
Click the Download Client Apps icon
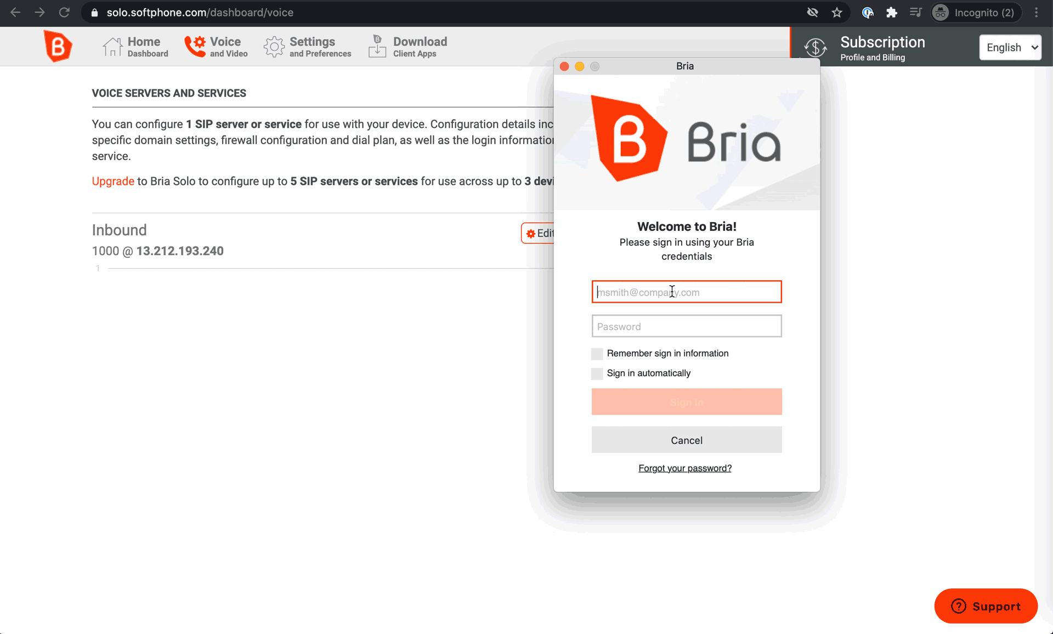377,47
